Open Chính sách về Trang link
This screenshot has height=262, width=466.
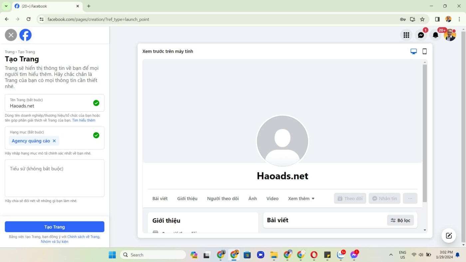[84, 237]
